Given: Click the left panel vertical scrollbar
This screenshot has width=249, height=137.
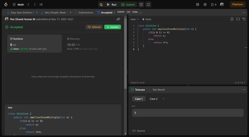Looking at the screenshot, I should tap(125, 54).
